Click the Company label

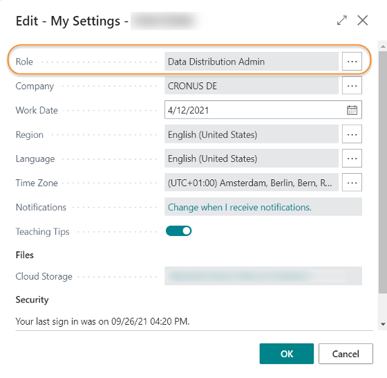[35, 86]
